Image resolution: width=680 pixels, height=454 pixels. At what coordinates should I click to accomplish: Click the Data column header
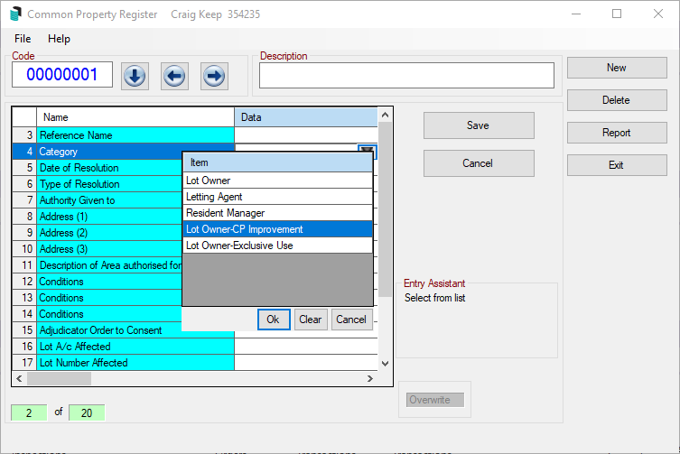tap(306, 117)
